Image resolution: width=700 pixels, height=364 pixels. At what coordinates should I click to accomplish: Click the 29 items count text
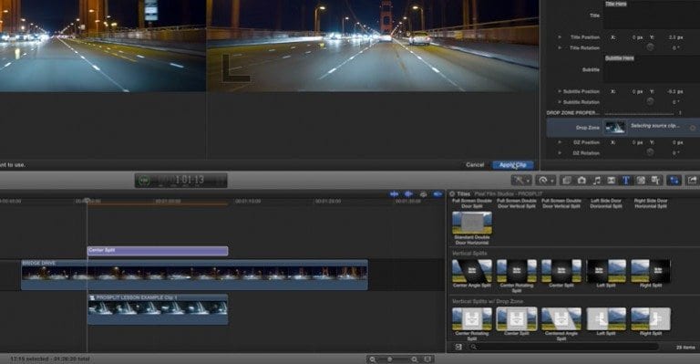click(685, 347)
